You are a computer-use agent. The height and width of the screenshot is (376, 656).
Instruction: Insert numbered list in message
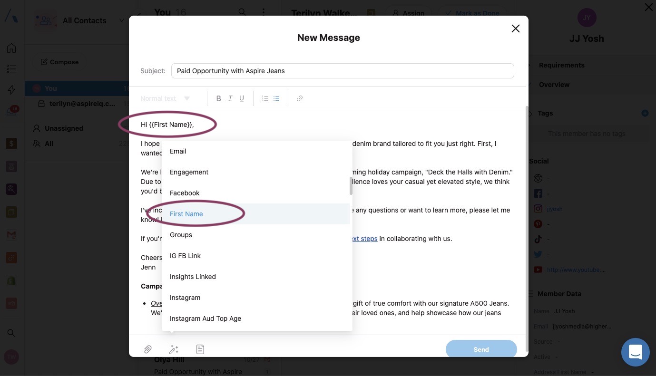click(x=265, y=98)
